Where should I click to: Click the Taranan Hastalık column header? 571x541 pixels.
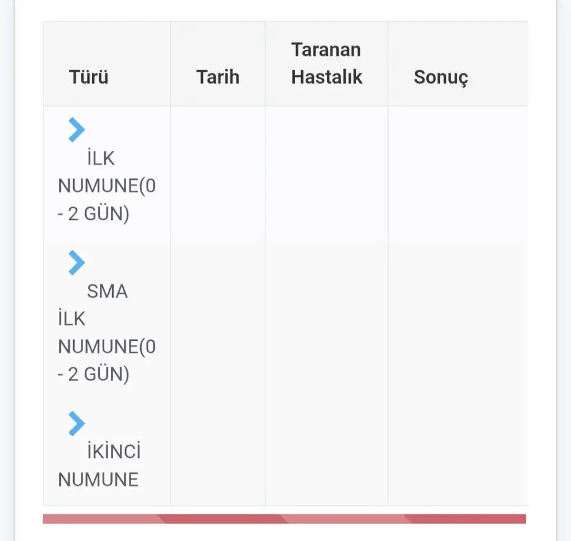click(327, 64)
